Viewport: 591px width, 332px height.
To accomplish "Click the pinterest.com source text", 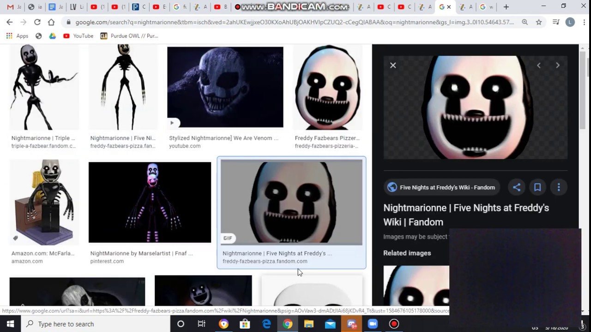I will pos(107,261).
